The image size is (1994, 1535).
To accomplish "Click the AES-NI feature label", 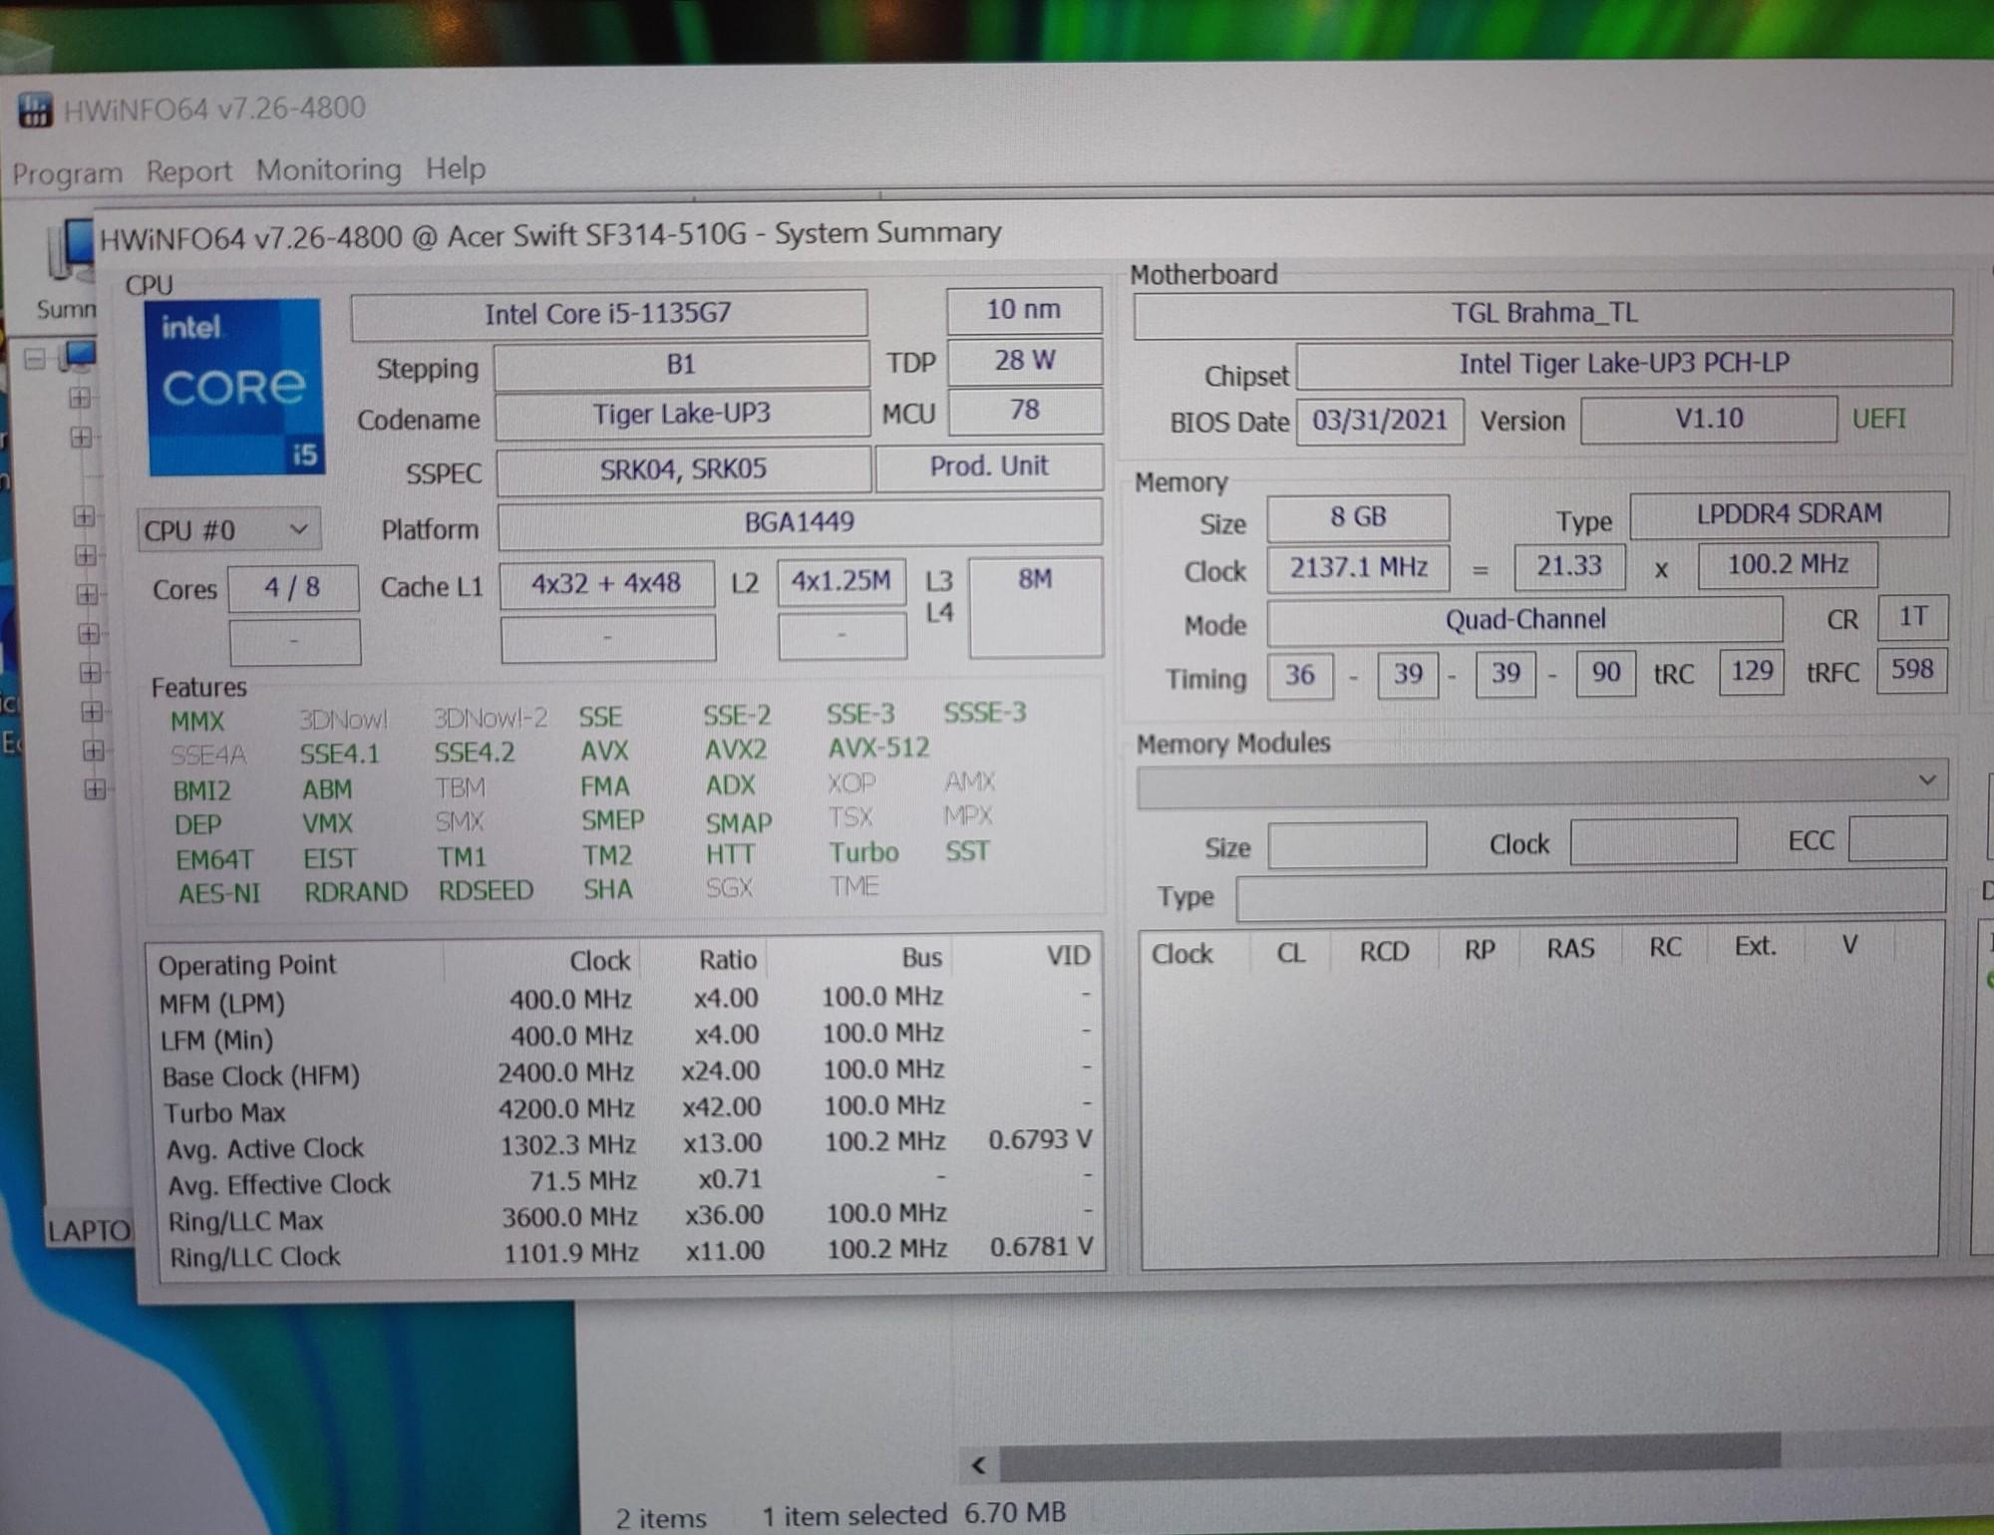I will pos(219,894).
